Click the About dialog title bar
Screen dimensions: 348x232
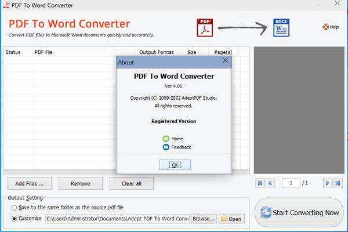click(174, 62)
